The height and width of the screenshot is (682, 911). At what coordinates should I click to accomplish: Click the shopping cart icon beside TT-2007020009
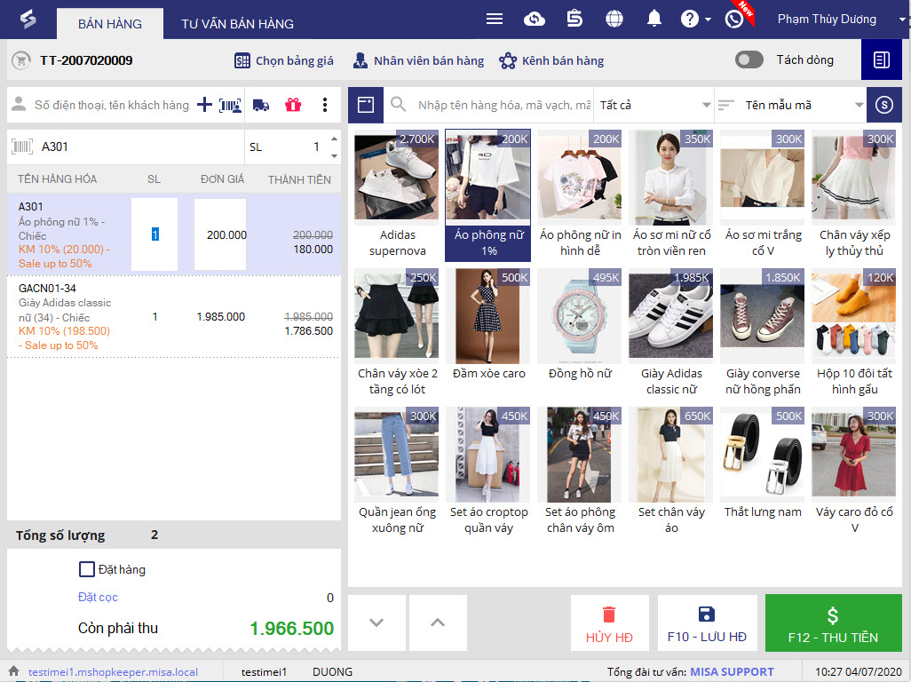click(21, 60)
